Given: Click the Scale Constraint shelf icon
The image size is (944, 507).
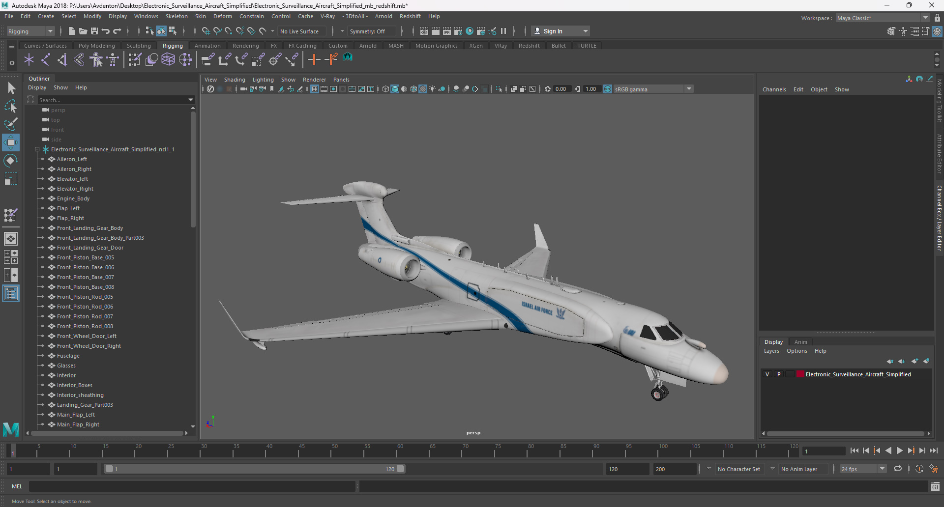Looking at the screenshot, I should point(258,60).
